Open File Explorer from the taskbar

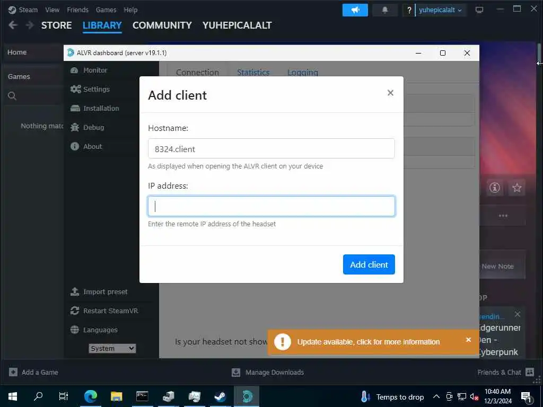click(116, 396)
